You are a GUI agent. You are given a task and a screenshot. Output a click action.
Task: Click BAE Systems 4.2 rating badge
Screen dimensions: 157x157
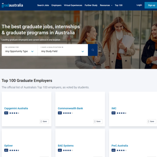tap(60, 150)
